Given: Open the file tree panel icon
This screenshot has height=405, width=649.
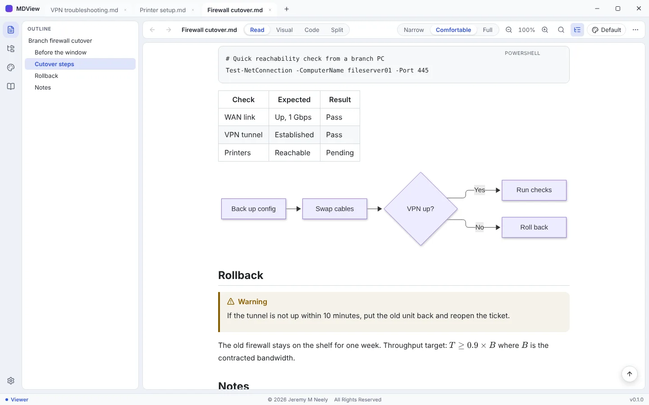Looking at the screenshot, I should click(x=11, y=49).
